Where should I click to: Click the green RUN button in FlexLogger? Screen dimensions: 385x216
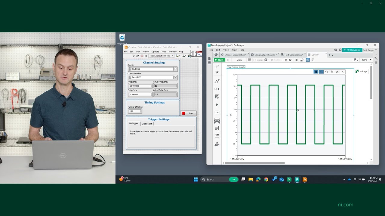[220, 60]
